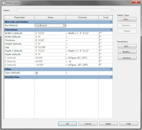Screen dimensions: 142x130
Task: Create a new family type with New...
Action: [127, 20]
